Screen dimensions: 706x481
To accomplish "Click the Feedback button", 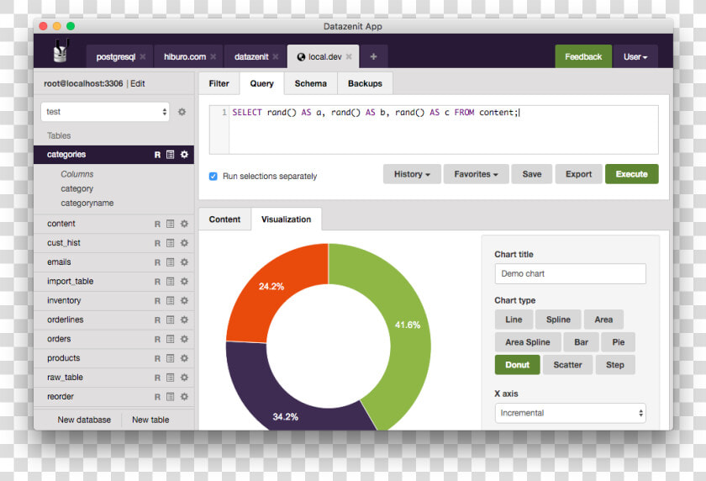I will pos(583,56).
